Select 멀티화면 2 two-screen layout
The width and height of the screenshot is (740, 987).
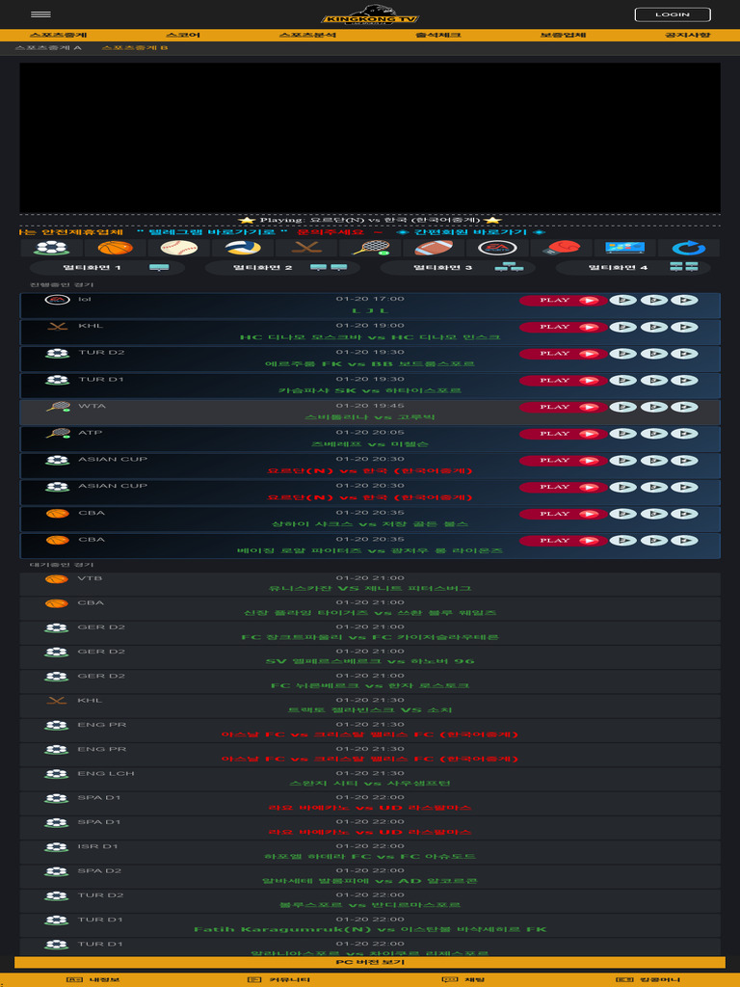282,268
